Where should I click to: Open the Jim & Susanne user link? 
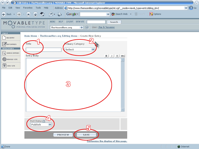click(x=106, y=27)
